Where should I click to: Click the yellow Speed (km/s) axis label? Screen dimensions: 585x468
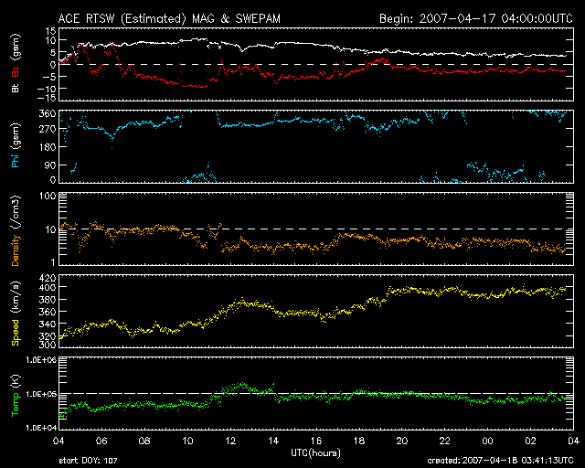point(16,314)
